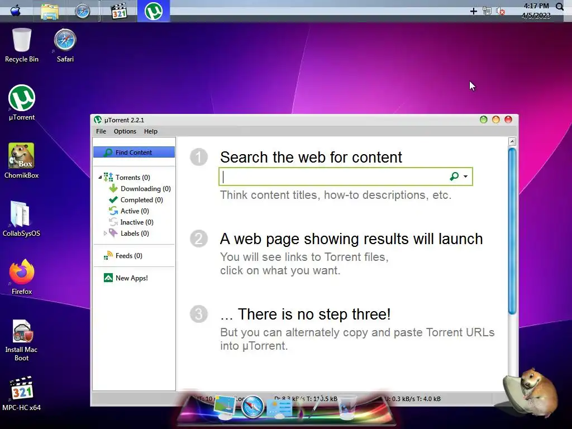Image resolution: width=572 pixels, height=429 pixels.
Task: Click the µTorrent logo in the window title bar
Action: (97, 120)
